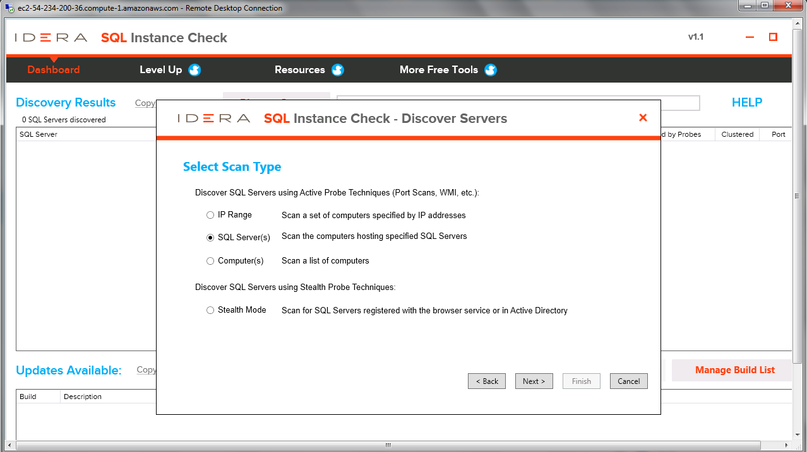Screen dimensions: 807x452
Task: Close the Discover Servers dialog with the red X
Action: (642, 117)
